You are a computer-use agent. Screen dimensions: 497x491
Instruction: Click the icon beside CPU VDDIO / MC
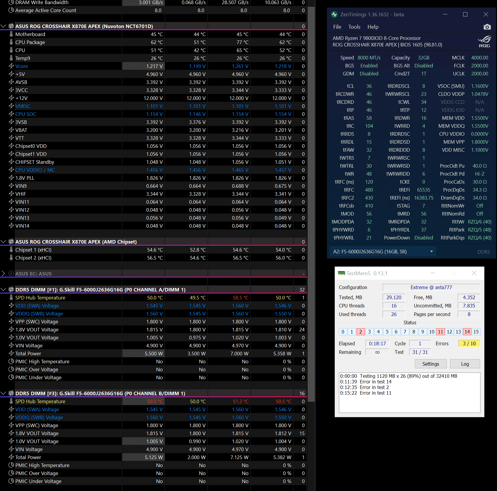tap(11, 170)
